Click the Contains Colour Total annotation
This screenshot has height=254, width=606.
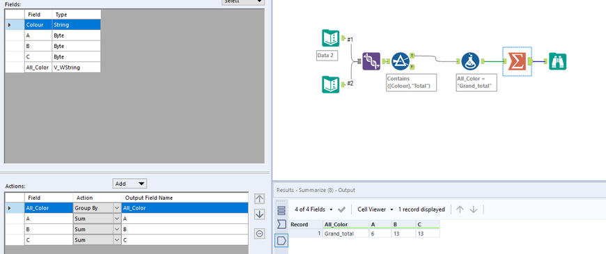pyautogui.click(x=411, y=82)
